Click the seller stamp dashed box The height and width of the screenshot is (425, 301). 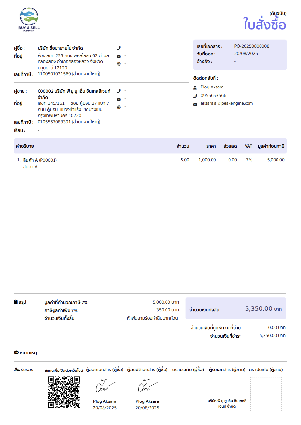point(266,394)
